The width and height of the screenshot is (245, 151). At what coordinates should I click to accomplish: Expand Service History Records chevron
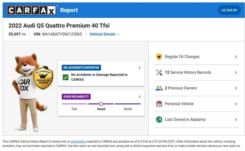[x=236, y=73]
